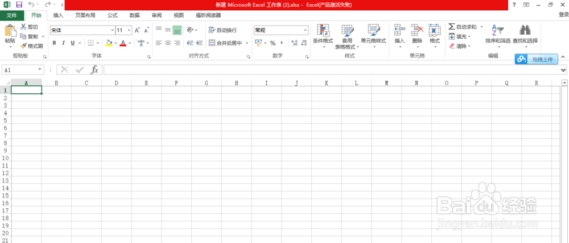569x243 pixels.
Task: Align text to top of cell
Action: coord(159,30)
